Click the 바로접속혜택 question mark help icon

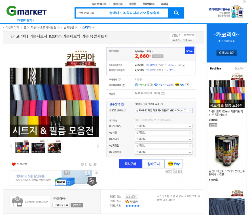pos(124,85)
